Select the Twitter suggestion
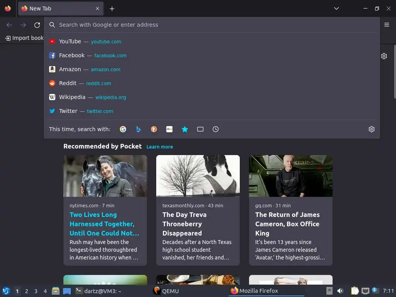This screenshot has height=297, width=396. pyautogui.click(x=212, y=111)
